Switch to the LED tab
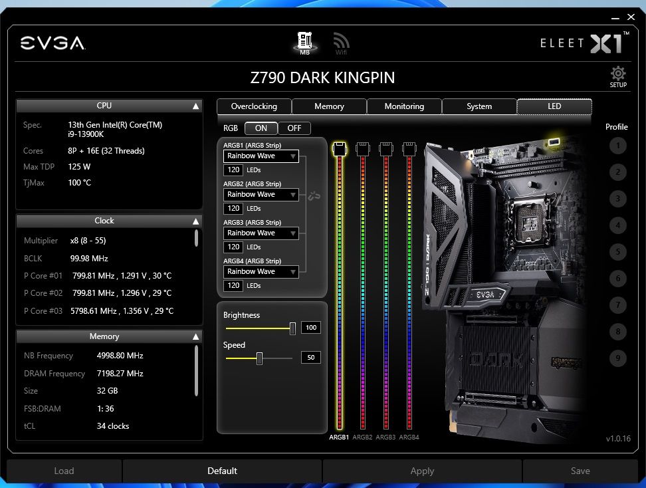646x488 pixels. click(x=554, y=106)
